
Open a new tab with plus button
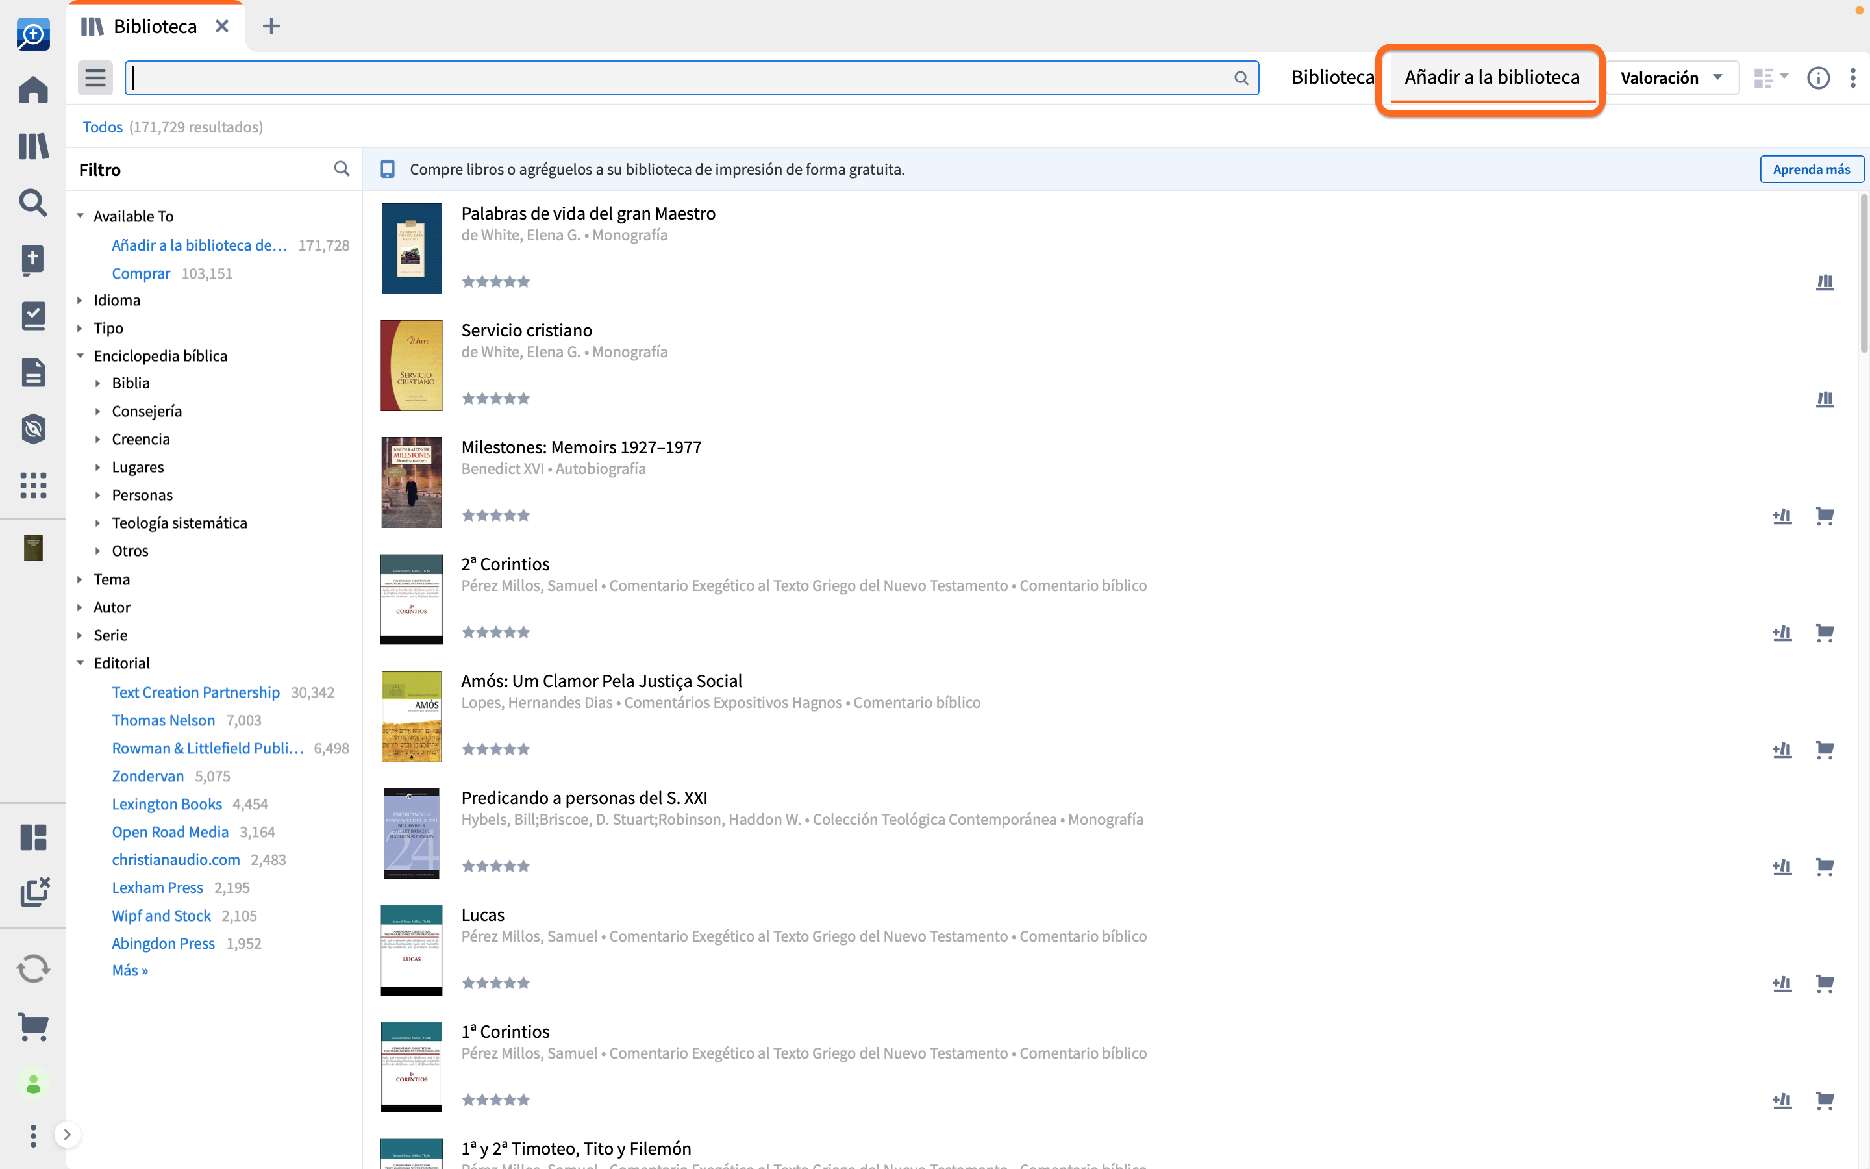click(271, 26)
